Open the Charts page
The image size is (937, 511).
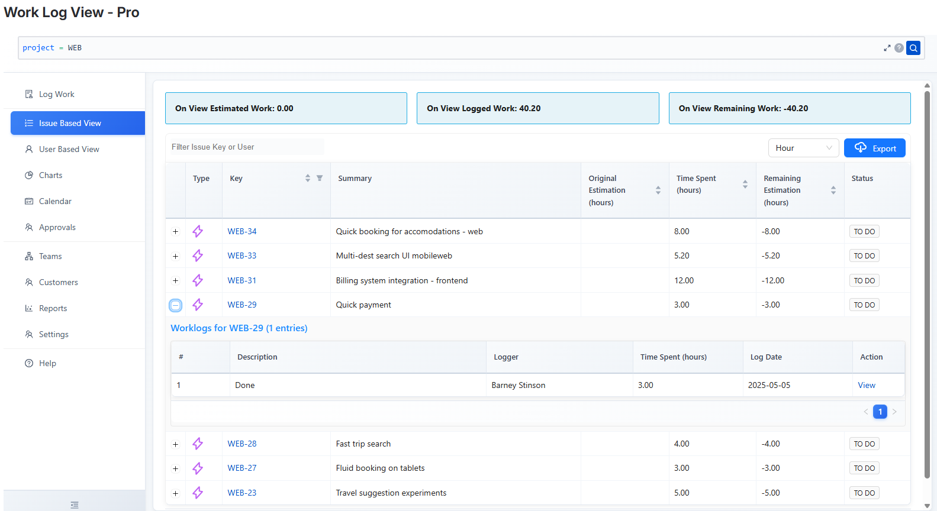[x=50, y=175]
